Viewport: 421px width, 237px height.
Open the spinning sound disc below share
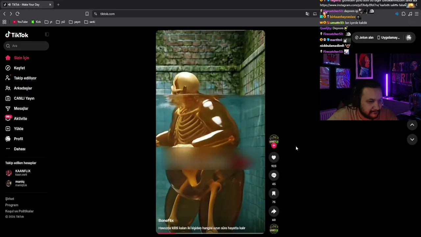pyautogui.click(x=274, y=228)
